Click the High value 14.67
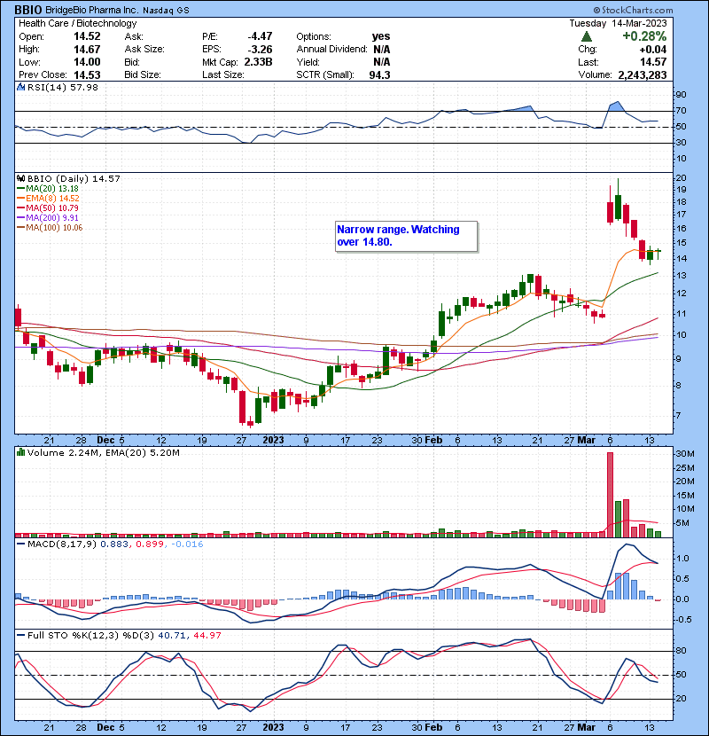The width and height of the screenshot is (709, 736). point(87,50)
